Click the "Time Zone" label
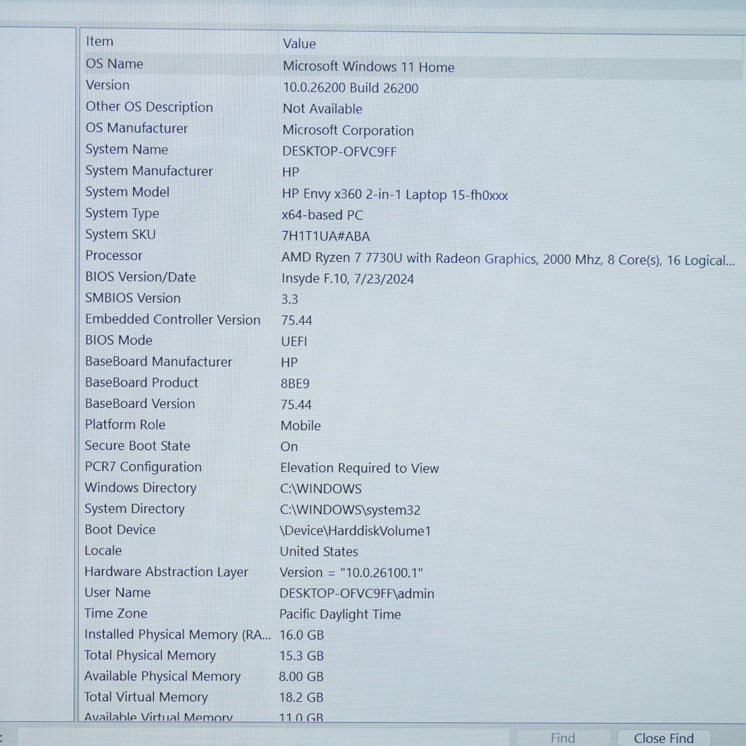The image size is (746, 746). pos(116,613)
